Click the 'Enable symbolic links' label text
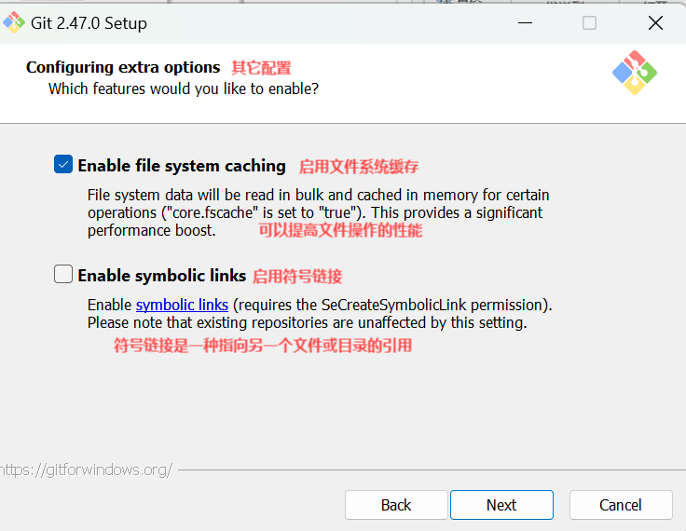Viewport: 686px width, 531px height. tap(162, 276)
